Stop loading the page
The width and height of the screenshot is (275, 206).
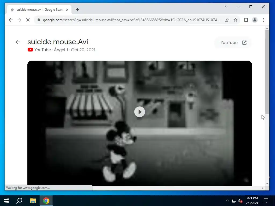click(x=28, y=20)
